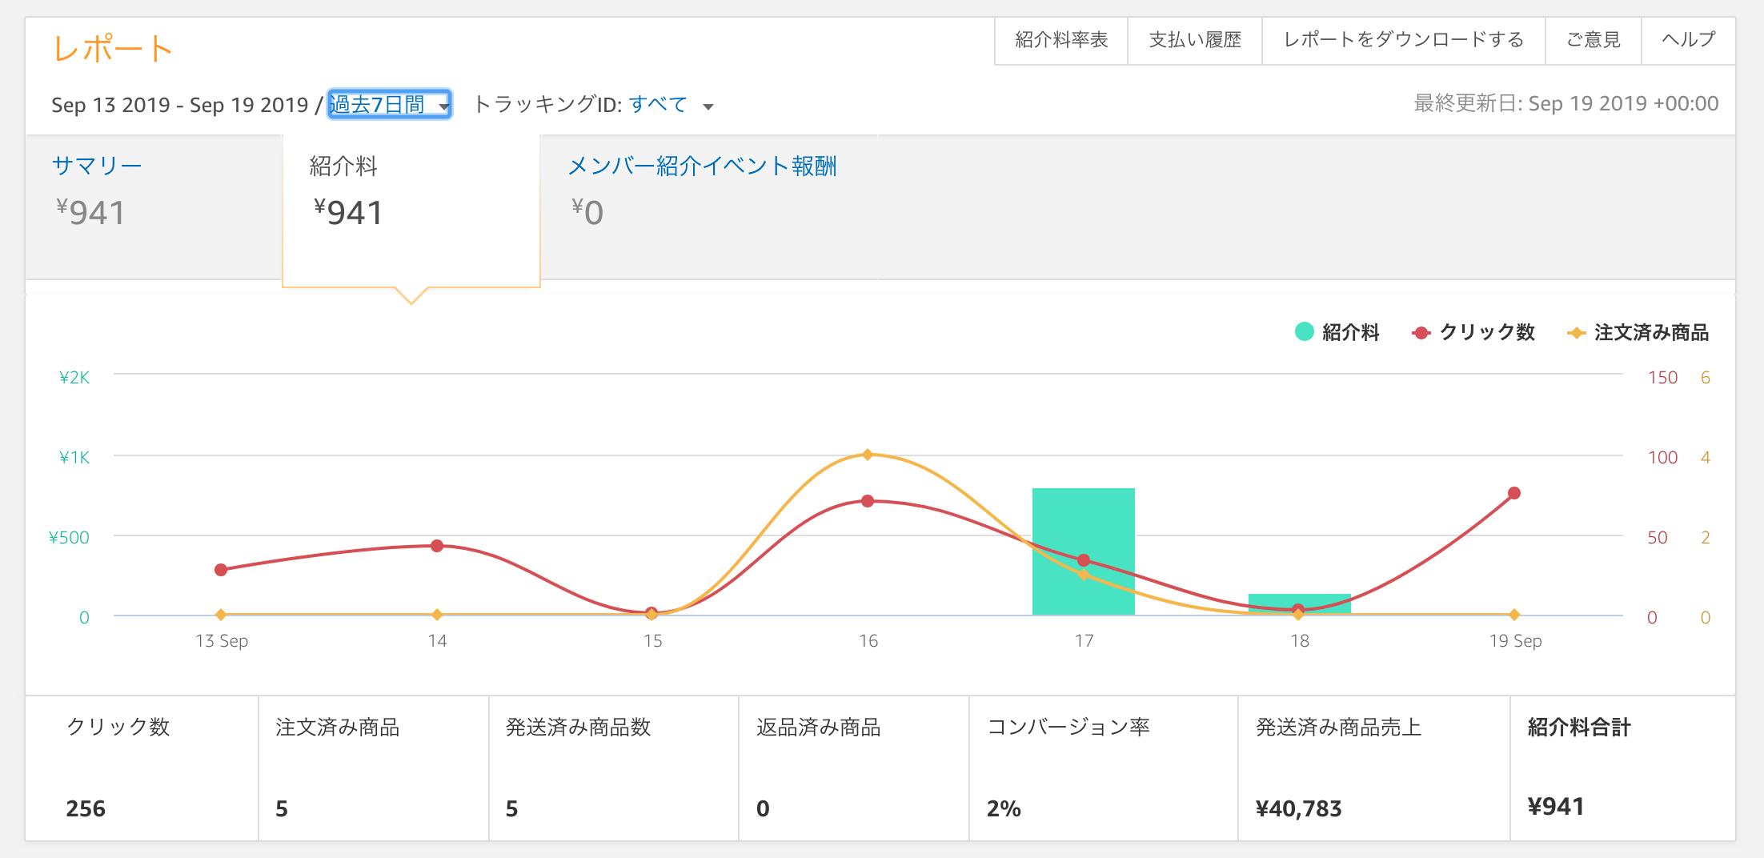
Task: Click レポートをダウンロードする button
Action: (1403, 40)
